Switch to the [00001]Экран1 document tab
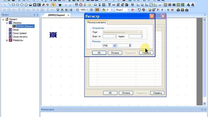This screenshot has height=117, width=208. [x=56, y=15]
